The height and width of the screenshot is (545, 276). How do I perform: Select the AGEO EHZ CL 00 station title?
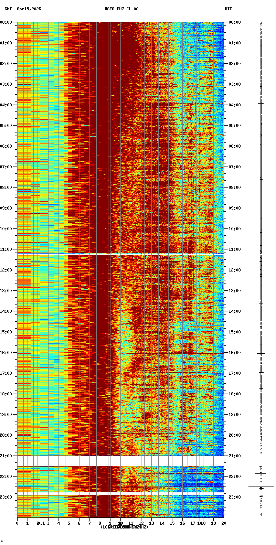pos(121,9)
